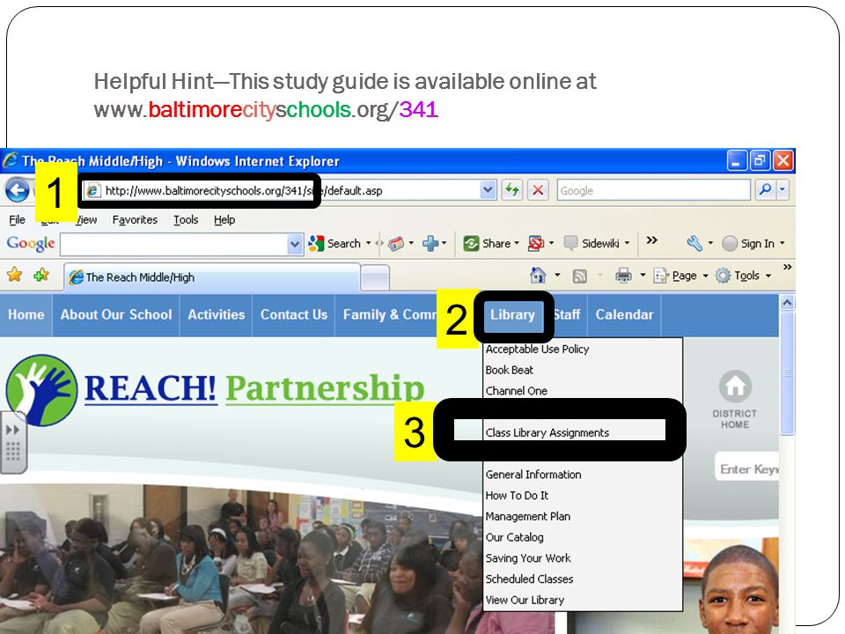Click the Print icon
The image size is (845, 634).
tap(623, 276)
